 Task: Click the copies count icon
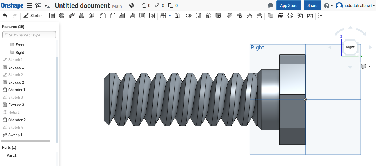click(x=171, y=5)
